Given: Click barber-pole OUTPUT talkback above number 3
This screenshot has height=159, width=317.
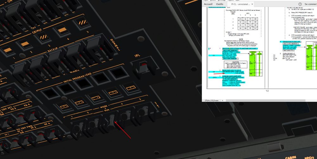Looking at the screenshot, I should 43,37.
